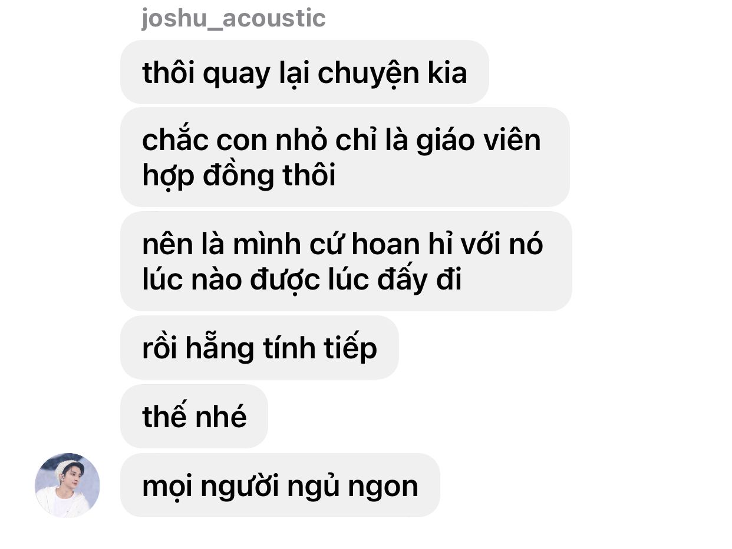Image resolution: width=732 pixels, height=549 pixels.
Task: Click the words 'hợp đồng thôi' in message
Action: click(239, 176)
